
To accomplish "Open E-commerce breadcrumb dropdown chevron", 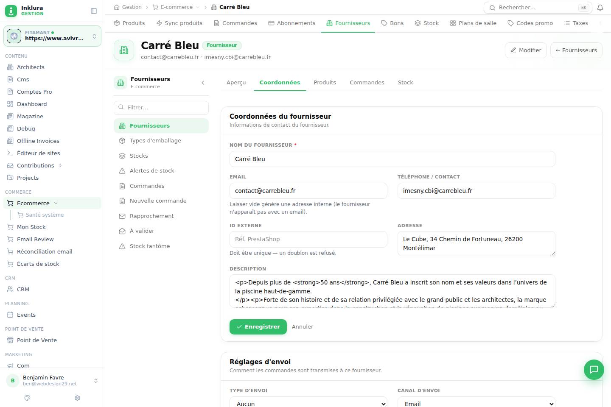I will pos(198,7).
